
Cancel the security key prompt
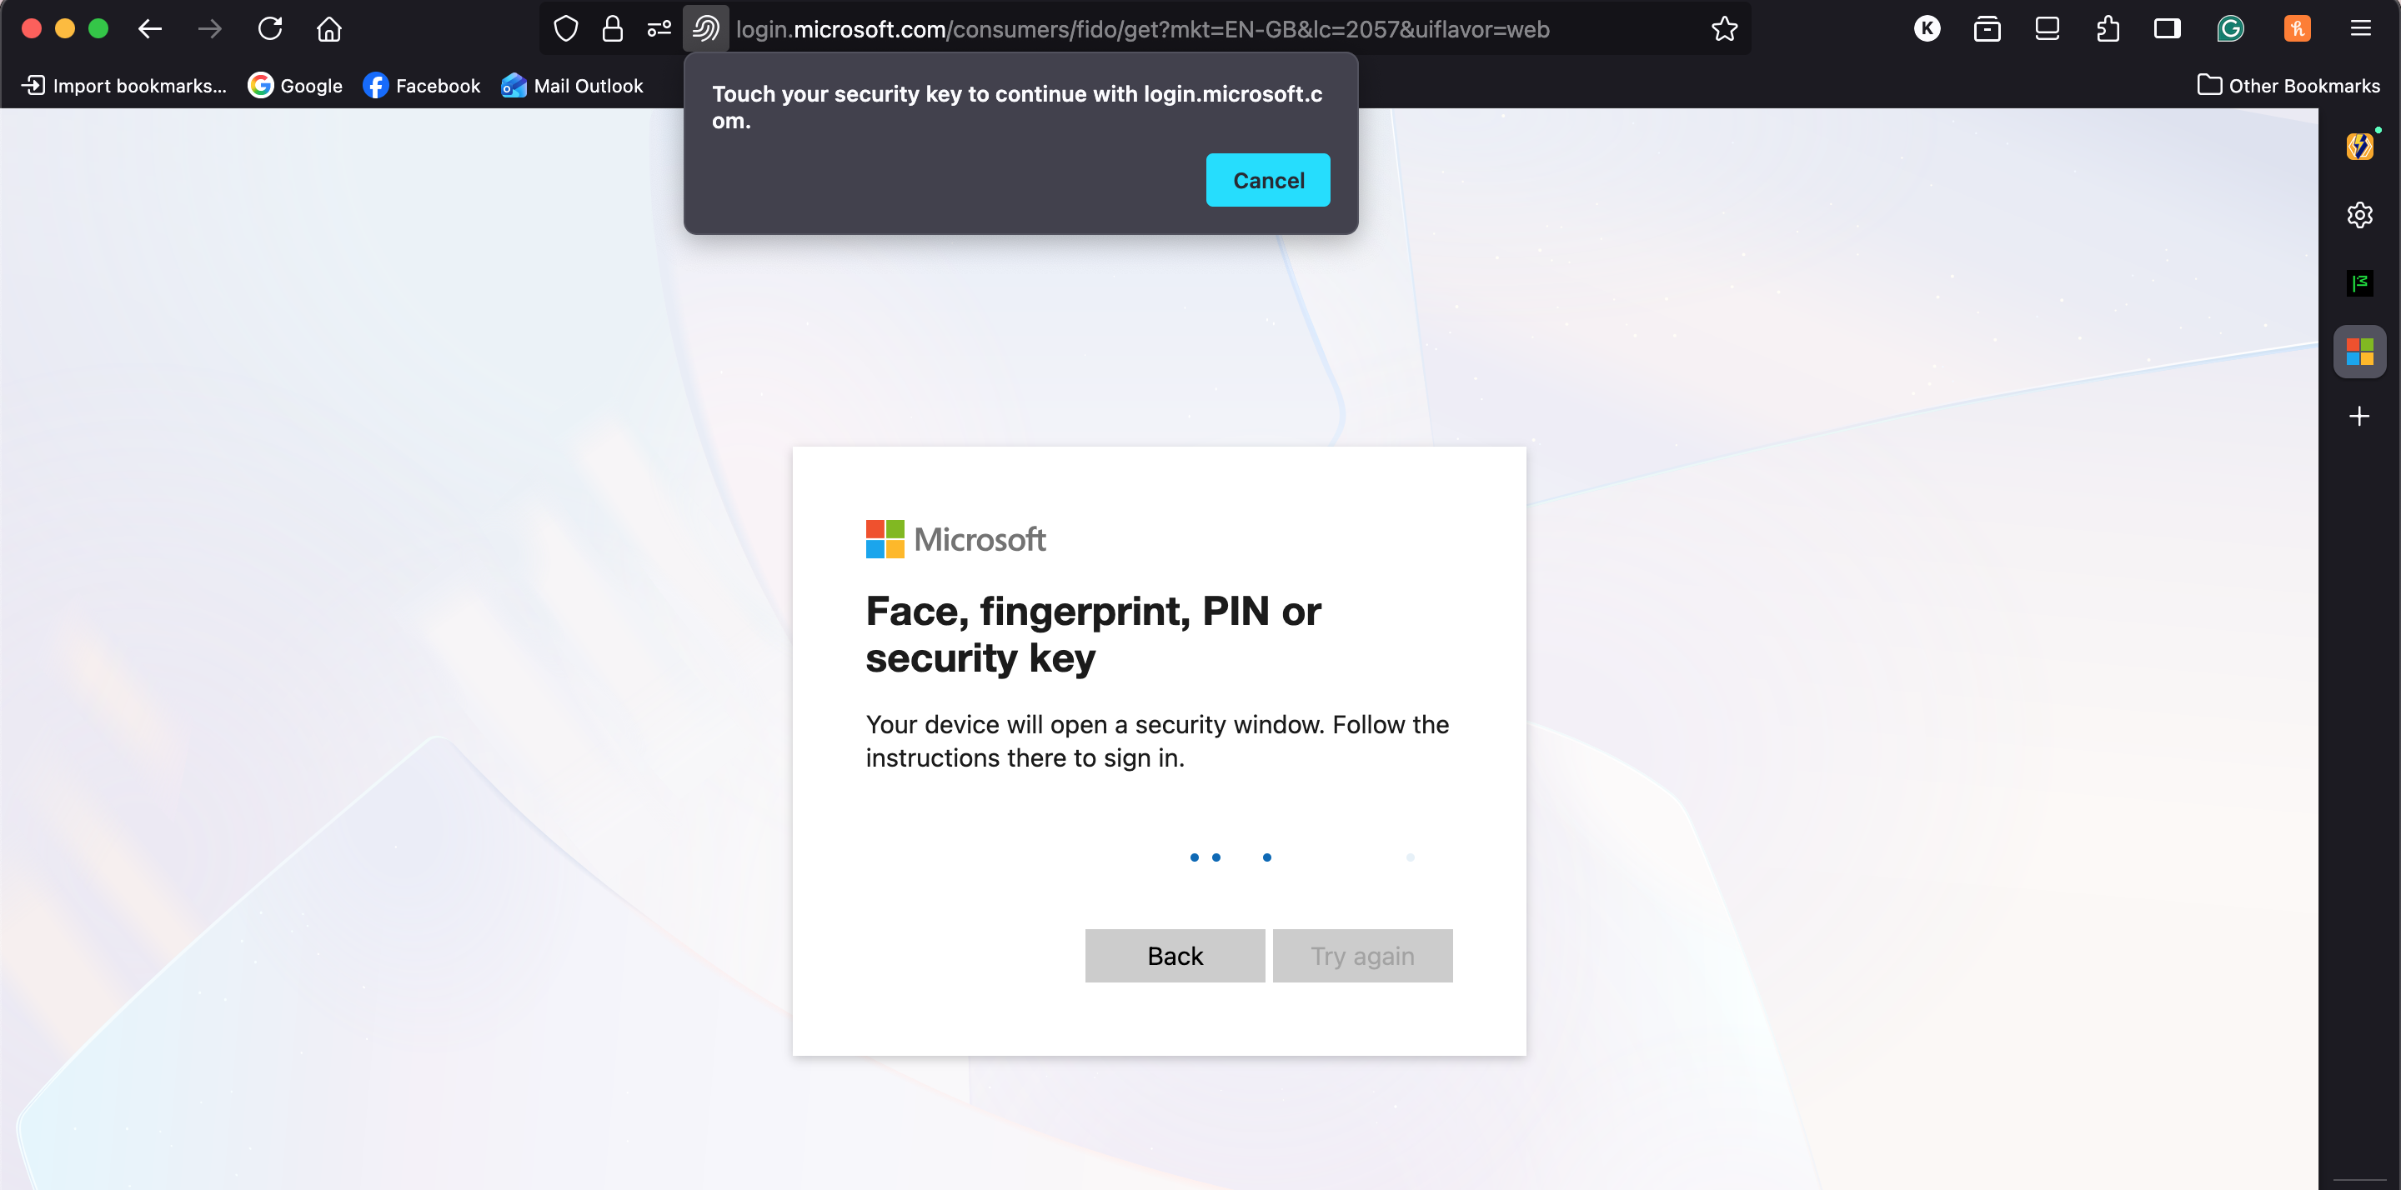(x=1267, y=180)
